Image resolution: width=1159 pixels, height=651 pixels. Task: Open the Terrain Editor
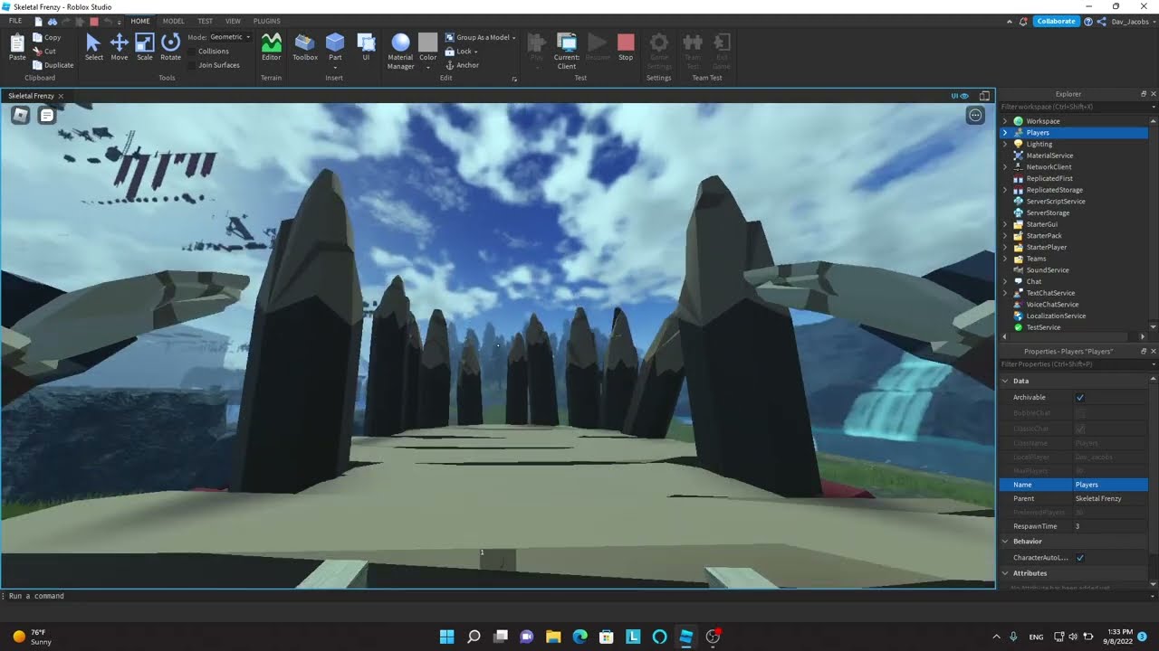tap(272, 47)
